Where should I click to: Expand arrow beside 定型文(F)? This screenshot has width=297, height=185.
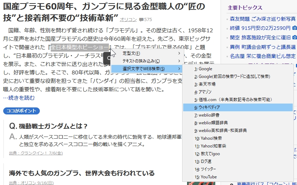[x=179, y=53]
